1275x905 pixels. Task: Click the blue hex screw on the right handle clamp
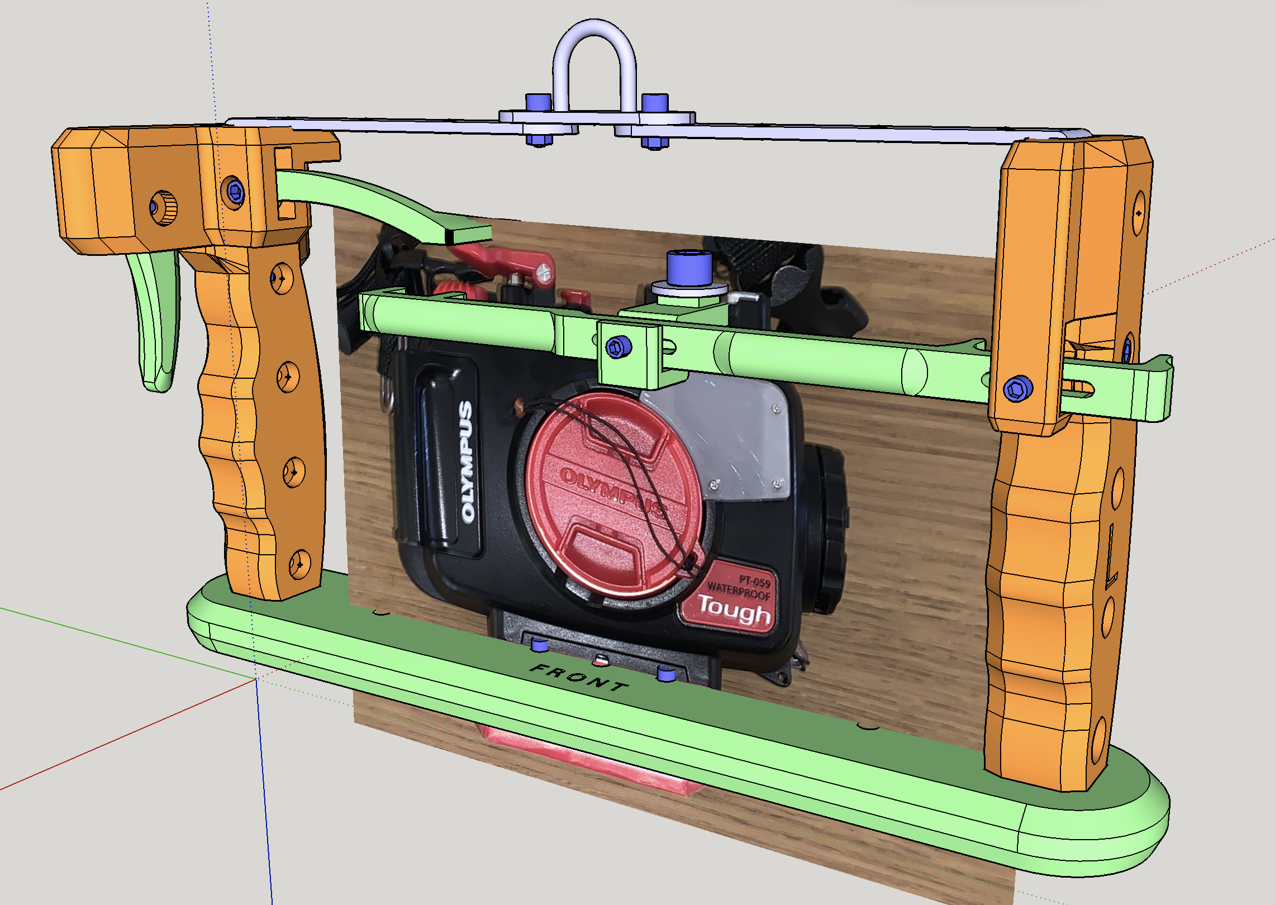click(1018, 388)
